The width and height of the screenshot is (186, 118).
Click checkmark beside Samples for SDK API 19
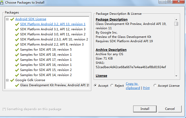click(x=17, y=50)
